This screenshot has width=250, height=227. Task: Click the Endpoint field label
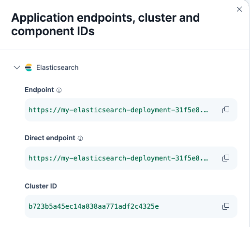[39, 90]
